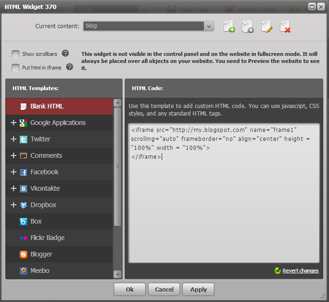The image size is (329, 302).
Task: Click the Twitter template label
Action: coord(40,139)
